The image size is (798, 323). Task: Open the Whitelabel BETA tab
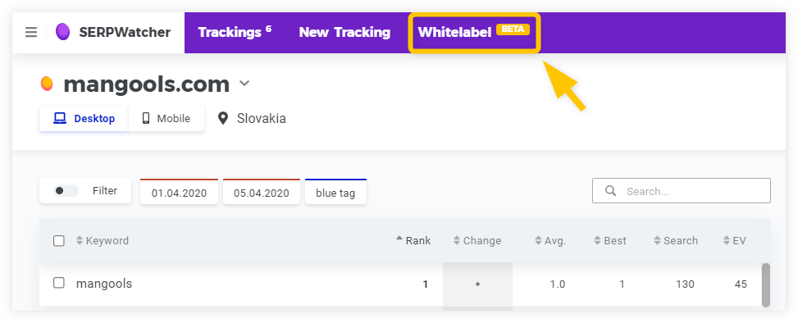474,33
